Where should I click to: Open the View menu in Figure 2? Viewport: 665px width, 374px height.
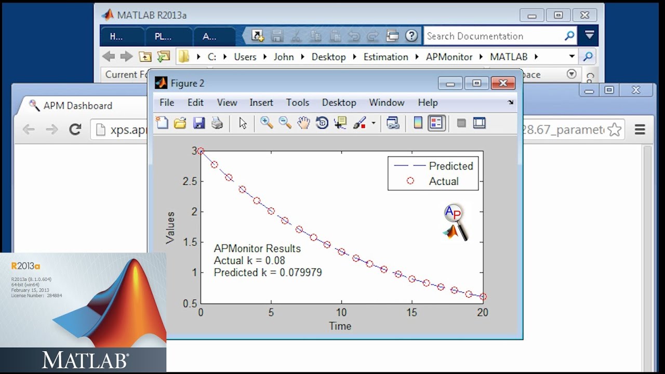227,102
